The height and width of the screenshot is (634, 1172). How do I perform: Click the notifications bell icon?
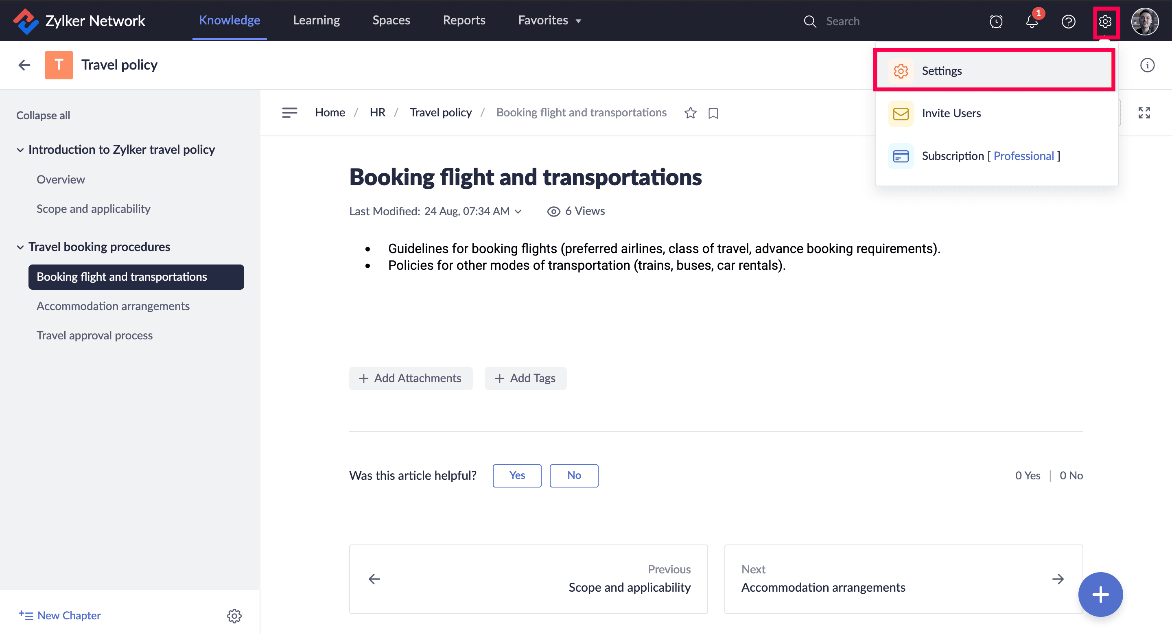point(1032,22)
